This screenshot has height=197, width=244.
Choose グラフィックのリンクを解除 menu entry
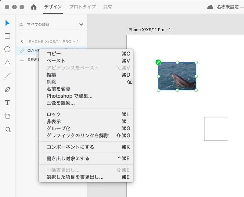tap(86, 136)
